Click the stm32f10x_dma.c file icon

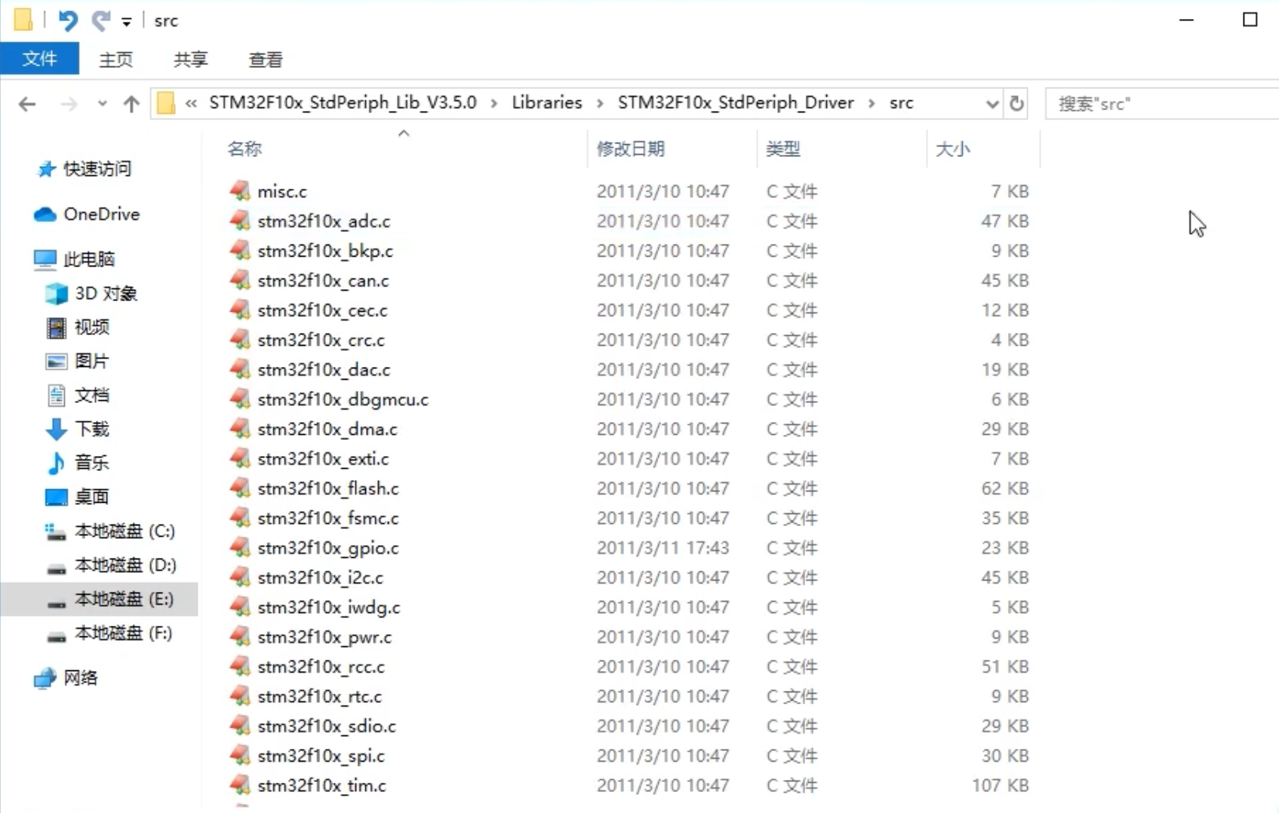click(240, 429)
